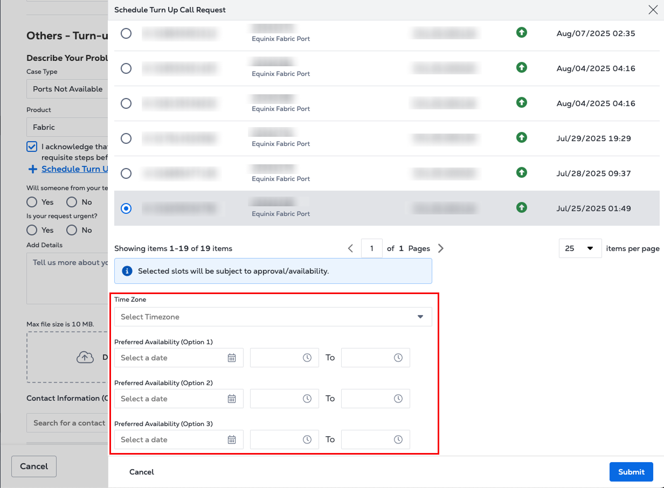664x488 pixels.
Task: Open the items per page dropdown
Action: (580, 248)
